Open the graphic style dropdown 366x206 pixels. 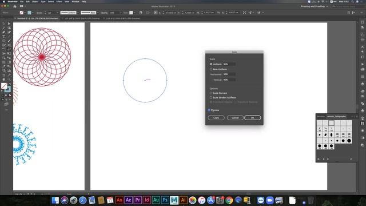click(x=134, y=13)
